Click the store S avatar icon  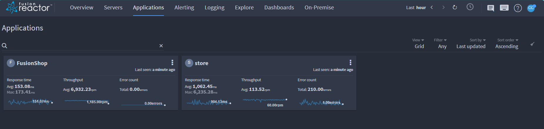pos(189,63)
